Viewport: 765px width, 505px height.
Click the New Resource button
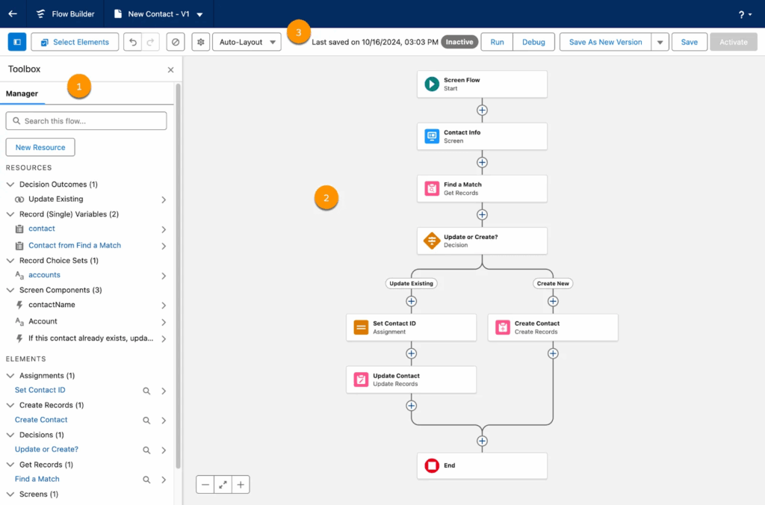40,147
